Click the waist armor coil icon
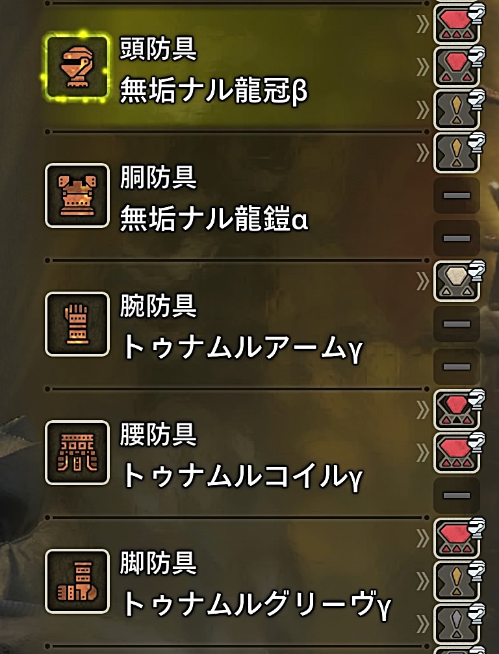 [x=77, y=453]
